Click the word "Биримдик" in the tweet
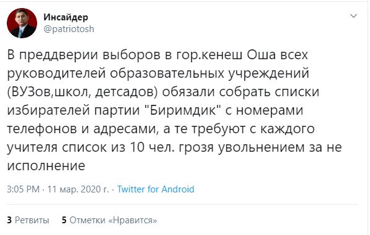The width and height of the screenshot is (370, 235). click(183, 110)
